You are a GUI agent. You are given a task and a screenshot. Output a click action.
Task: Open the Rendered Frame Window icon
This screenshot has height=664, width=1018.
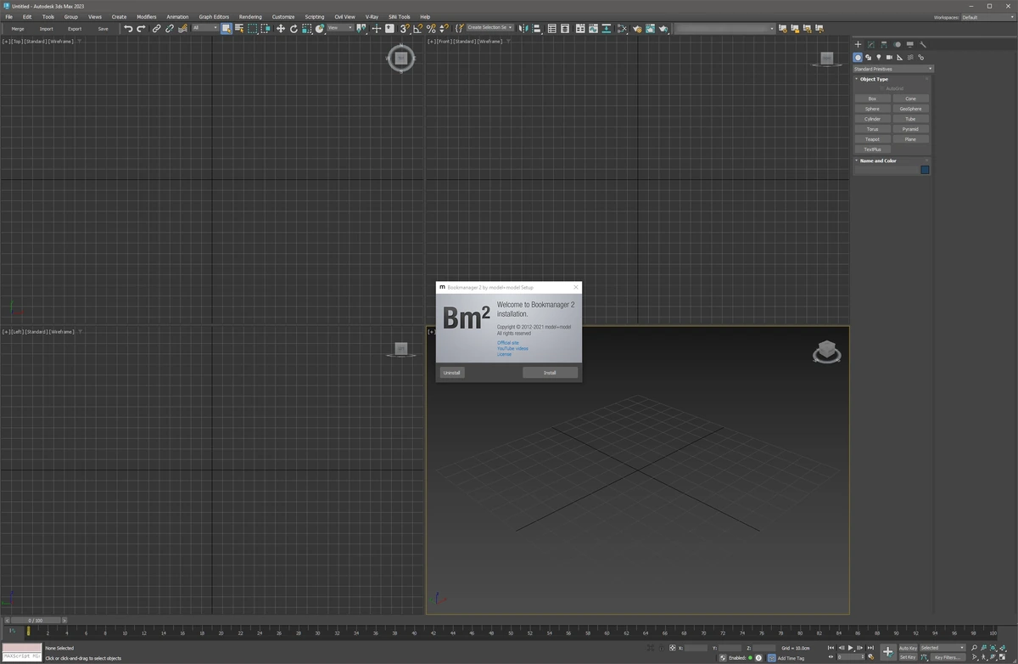click(x=651, y=28)
